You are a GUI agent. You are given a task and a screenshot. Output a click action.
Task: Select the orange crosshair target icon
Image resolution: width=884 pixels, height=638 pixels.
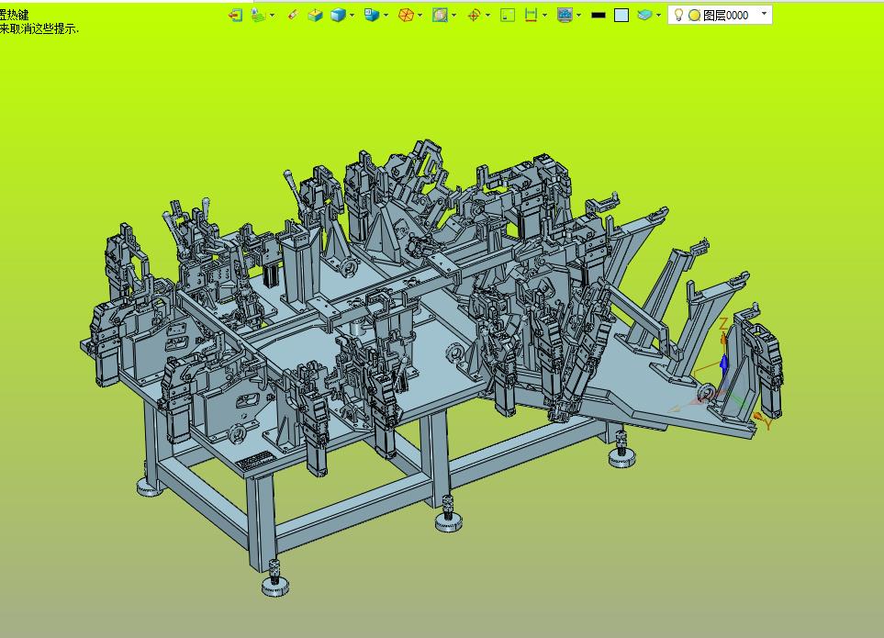coord(474,15)
